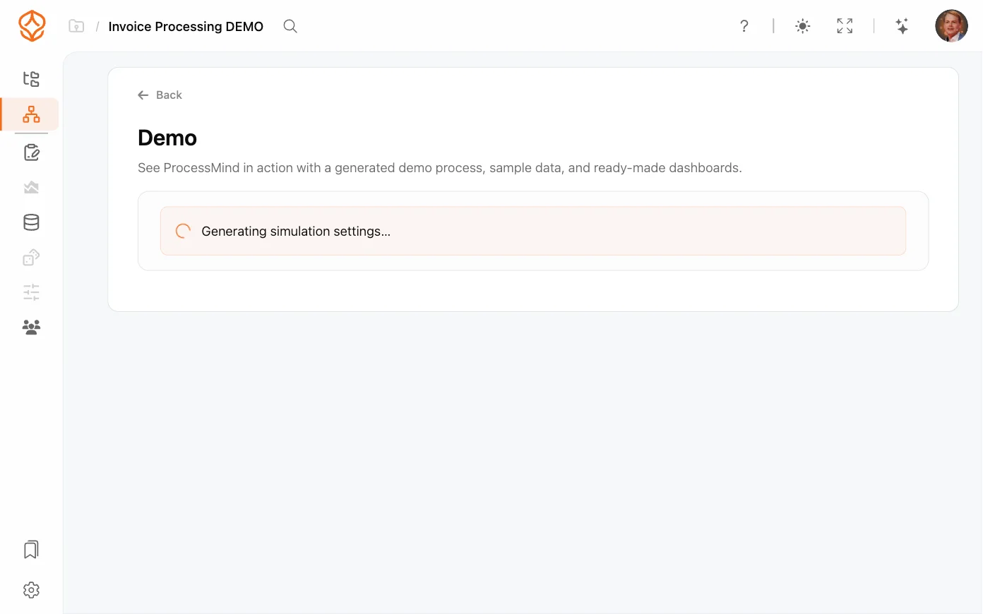Viewport: 983px width, 614px height.
Task: Open the AI sparkles assistant icon
Action: pos(902,26)
